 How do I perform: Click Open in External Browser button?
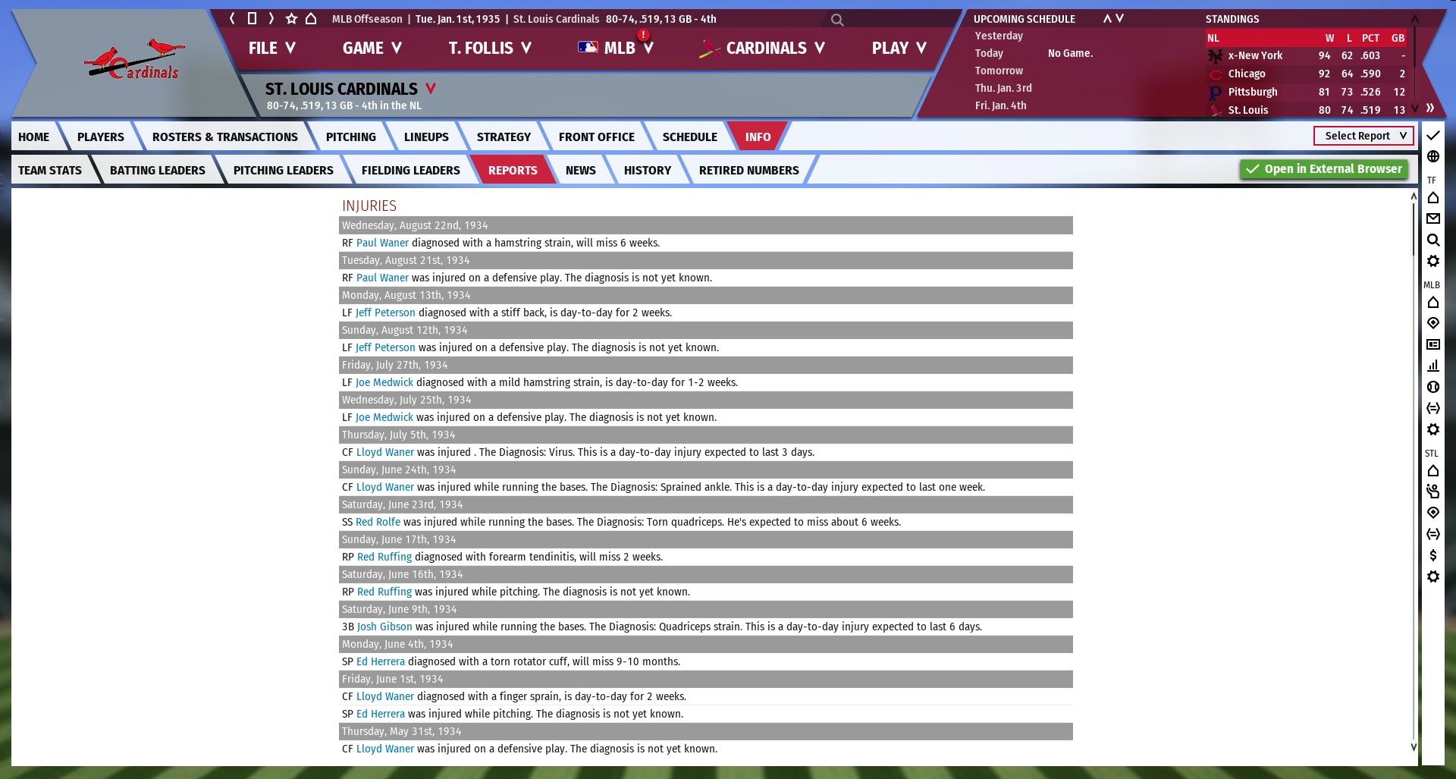tap(1324, 169)
